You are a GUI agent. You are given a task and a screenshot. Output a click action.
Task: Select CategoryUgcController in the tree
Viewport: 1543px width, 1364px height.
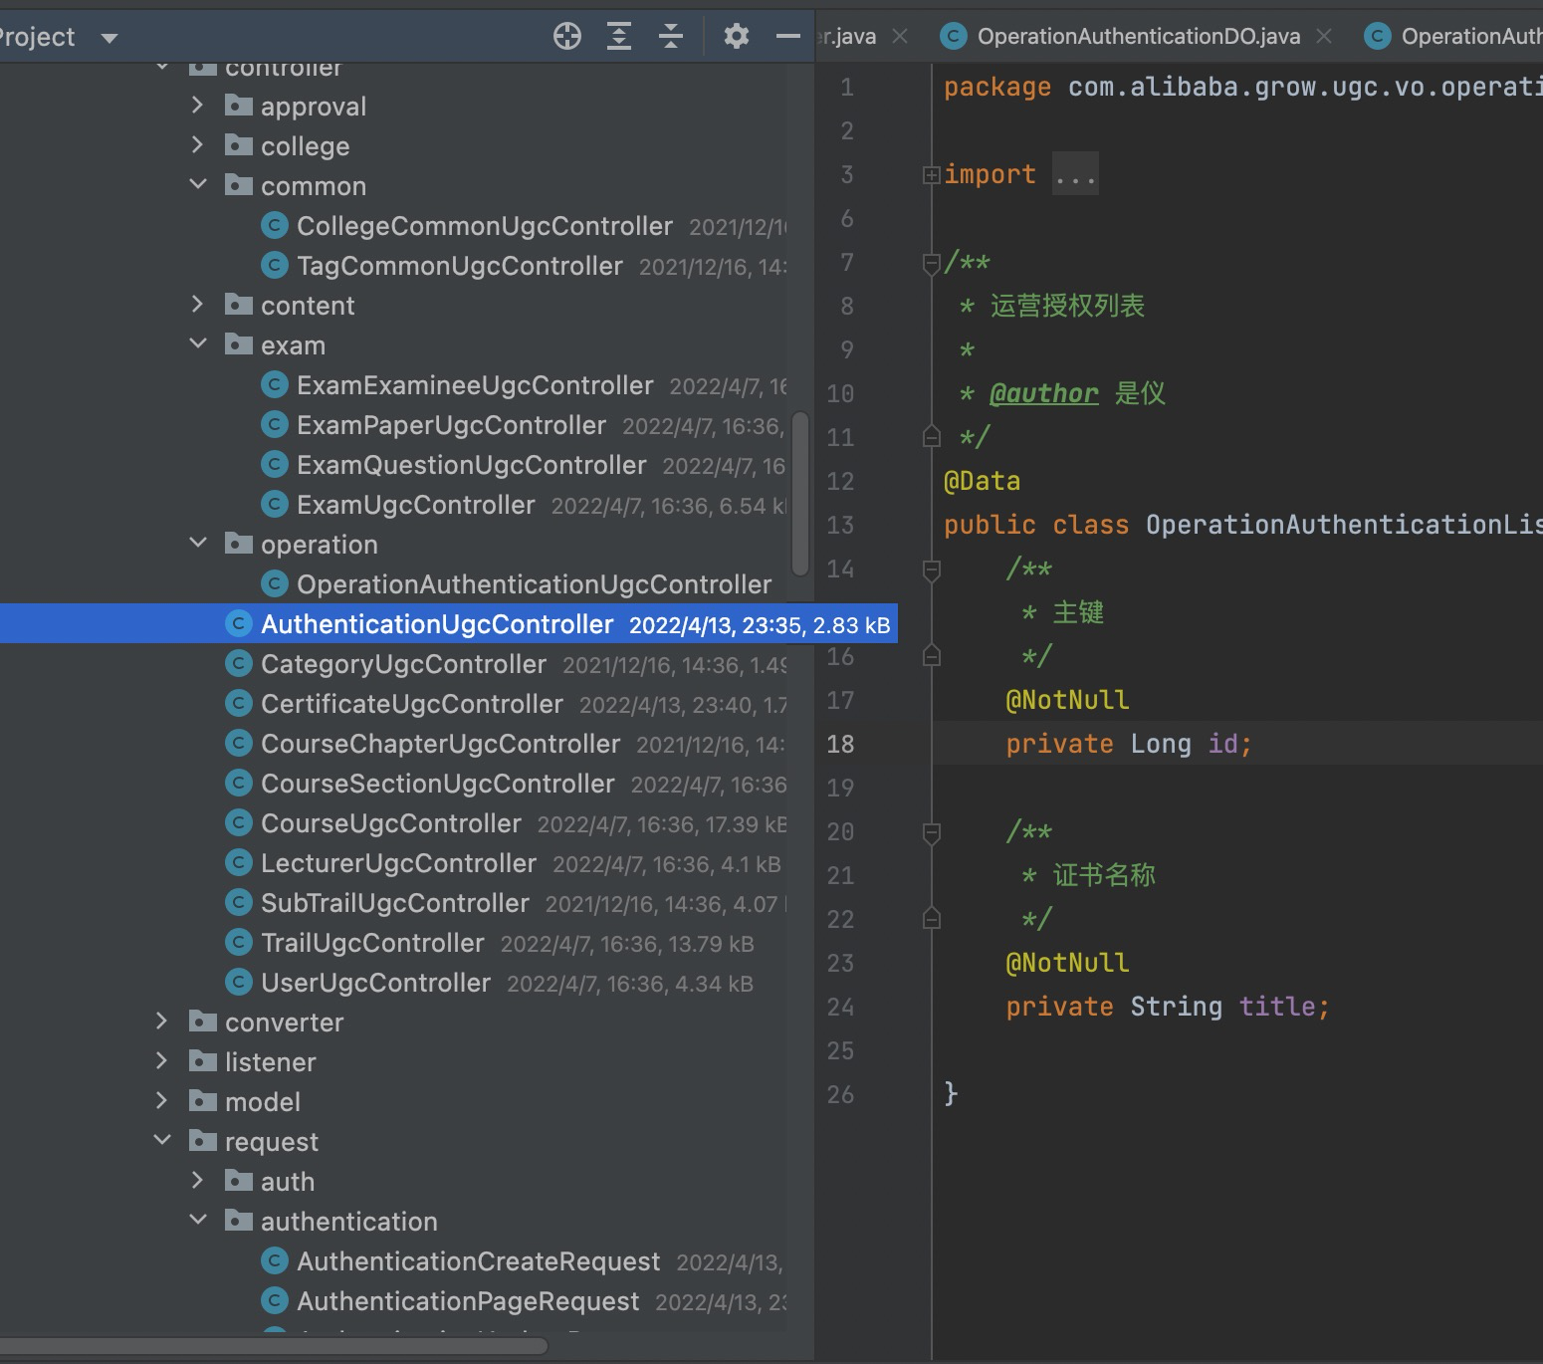tap(403, 664)
